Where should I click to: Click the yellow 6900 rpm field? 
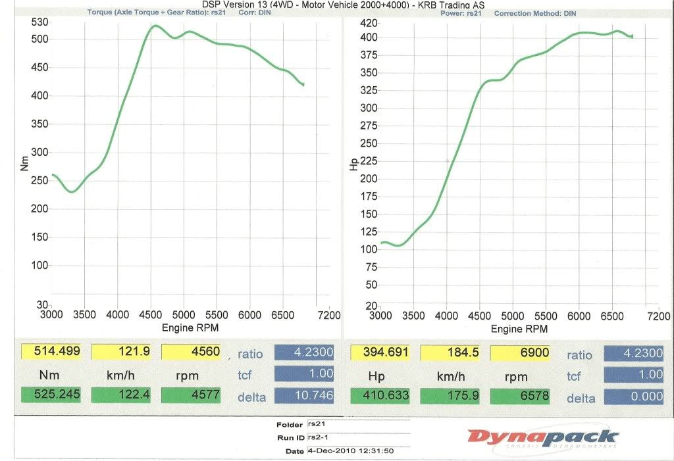(x=521, y=353)
